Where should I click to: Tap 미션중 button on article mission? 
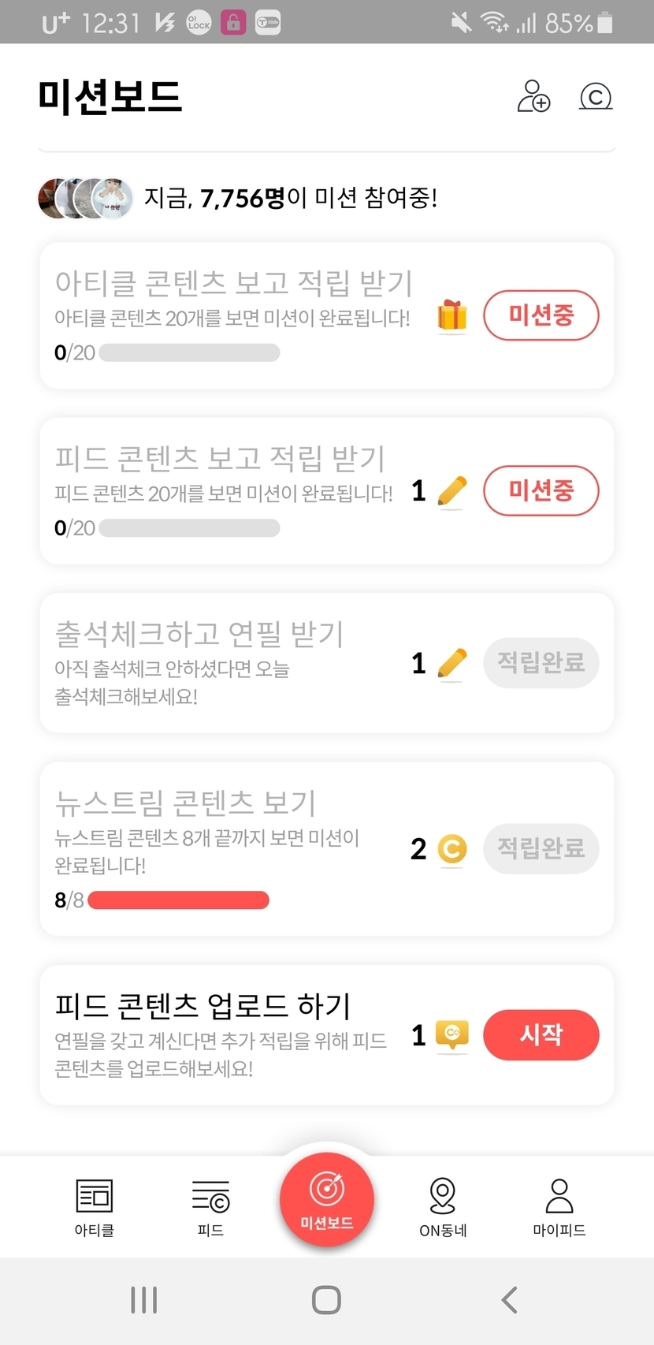[541, 315]
